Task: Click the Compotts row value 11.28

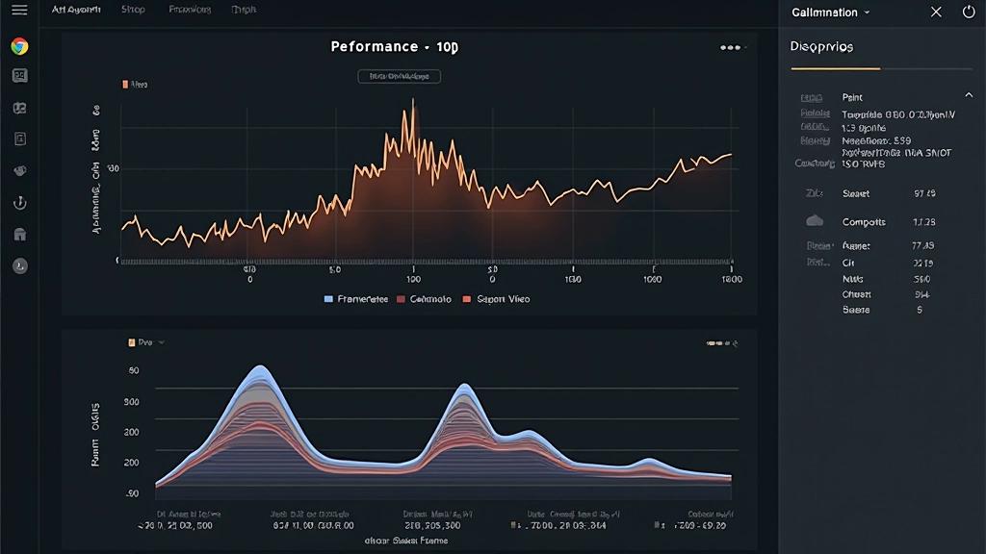Action: (x=923, y=222)
